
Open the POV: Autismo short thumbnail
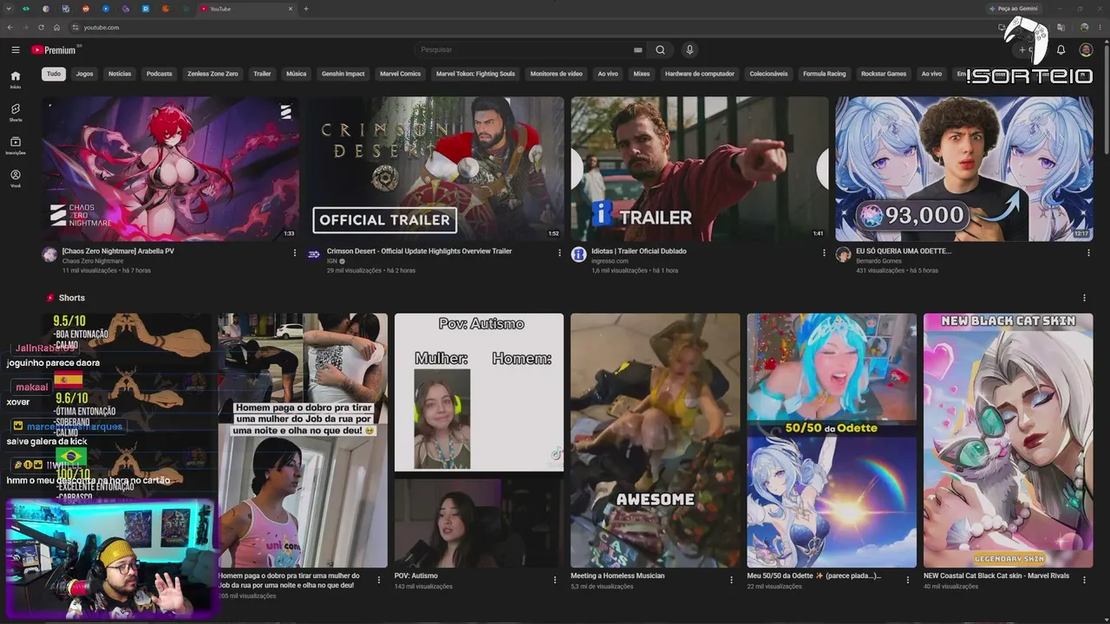(479, 440)
